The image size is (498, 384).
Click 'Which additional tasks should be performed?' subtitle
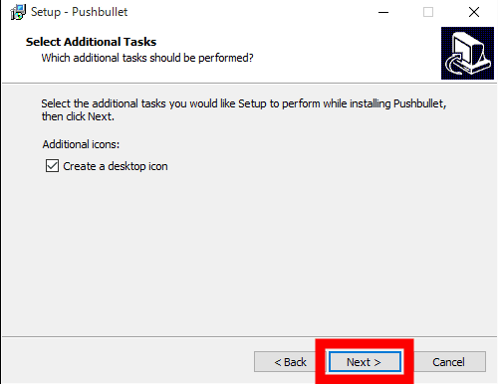tap(147, 58)
